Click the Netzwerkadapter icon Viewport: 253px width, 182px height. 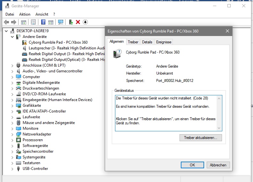(19, 134)
